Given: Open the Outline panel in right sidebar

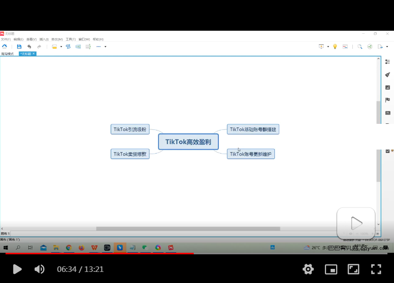Looking at the screenshot, I should coord(387,61).
